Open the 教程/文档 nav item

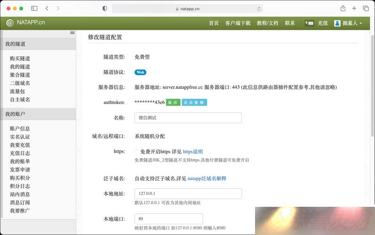point(267,23)
